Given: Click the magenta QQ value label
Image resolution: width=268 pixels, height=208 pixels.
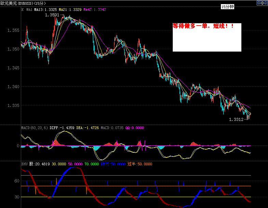Looking at the screenshot, I should (x=135, y=128).
